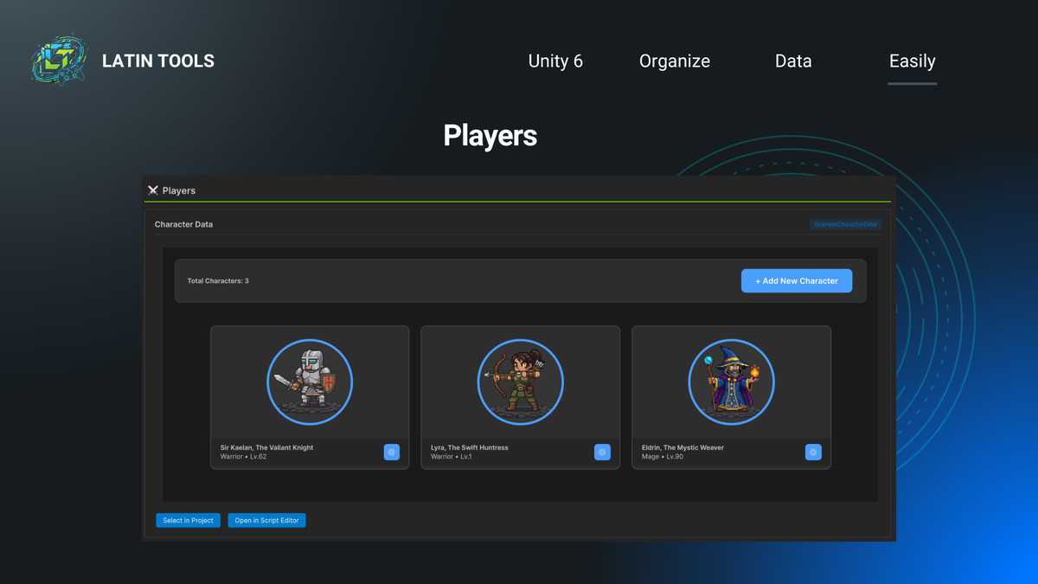Select Organize from the top navigation
This screenshot has width=1038, height=584.
click(675, 61)
